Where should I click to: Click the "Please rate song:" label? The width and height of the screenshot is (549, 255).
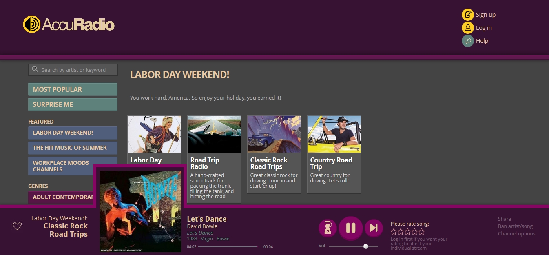pos(410,224)
